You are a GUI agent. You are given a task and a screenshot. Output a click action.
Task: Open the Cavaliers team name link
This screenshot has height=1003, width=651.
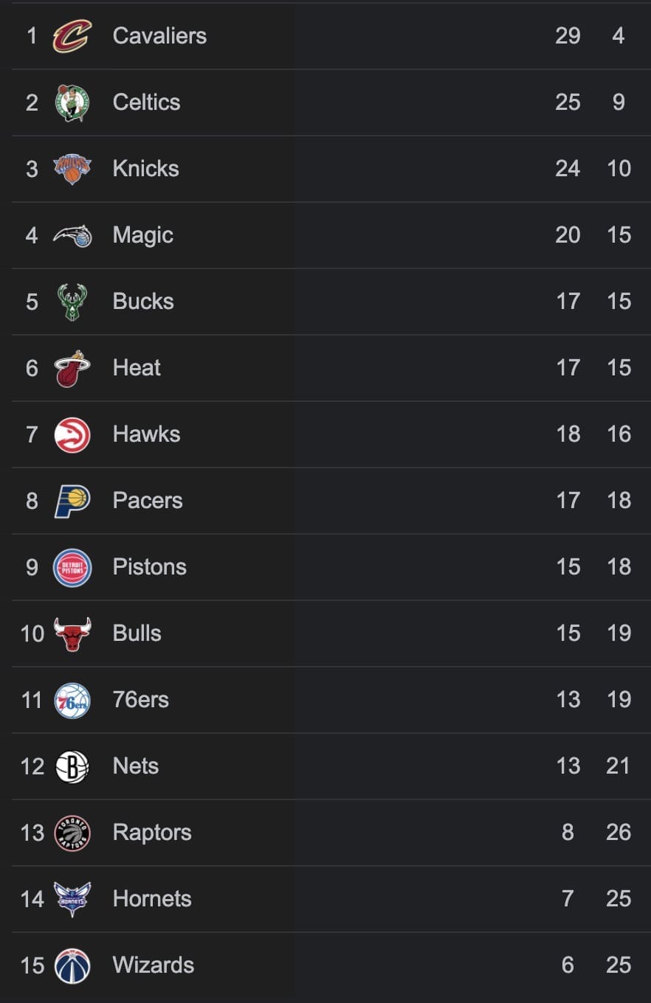[159, 36]
